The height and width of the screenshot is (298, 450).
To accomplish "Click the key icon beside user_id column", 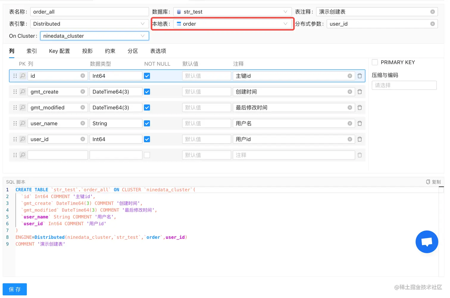I will 23,139.
